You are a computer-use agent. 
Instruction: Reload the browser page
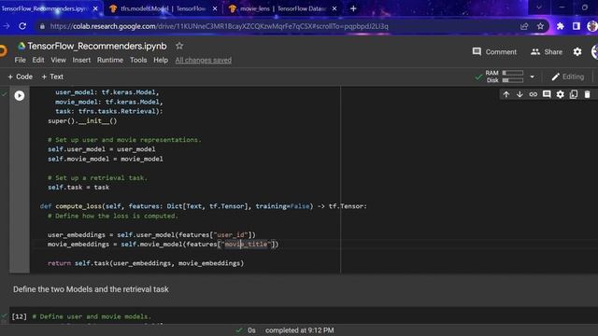(x=22, y=26)
